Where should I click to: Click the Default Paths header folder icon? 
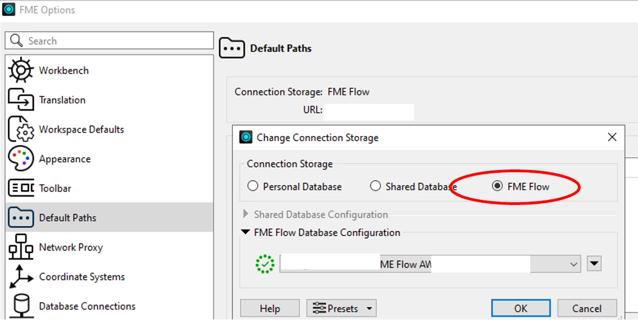[x=232, y=48]
